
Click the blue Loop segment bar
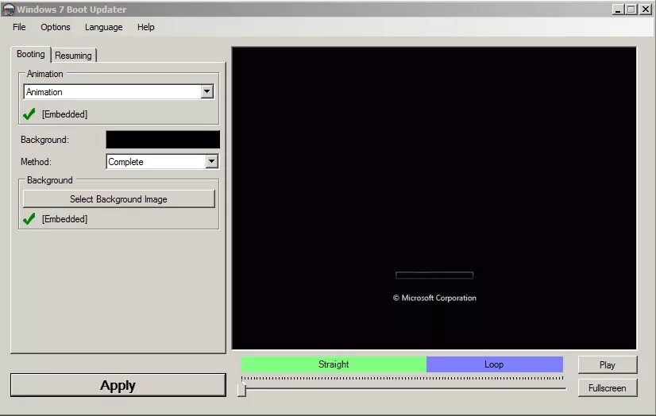495,364
